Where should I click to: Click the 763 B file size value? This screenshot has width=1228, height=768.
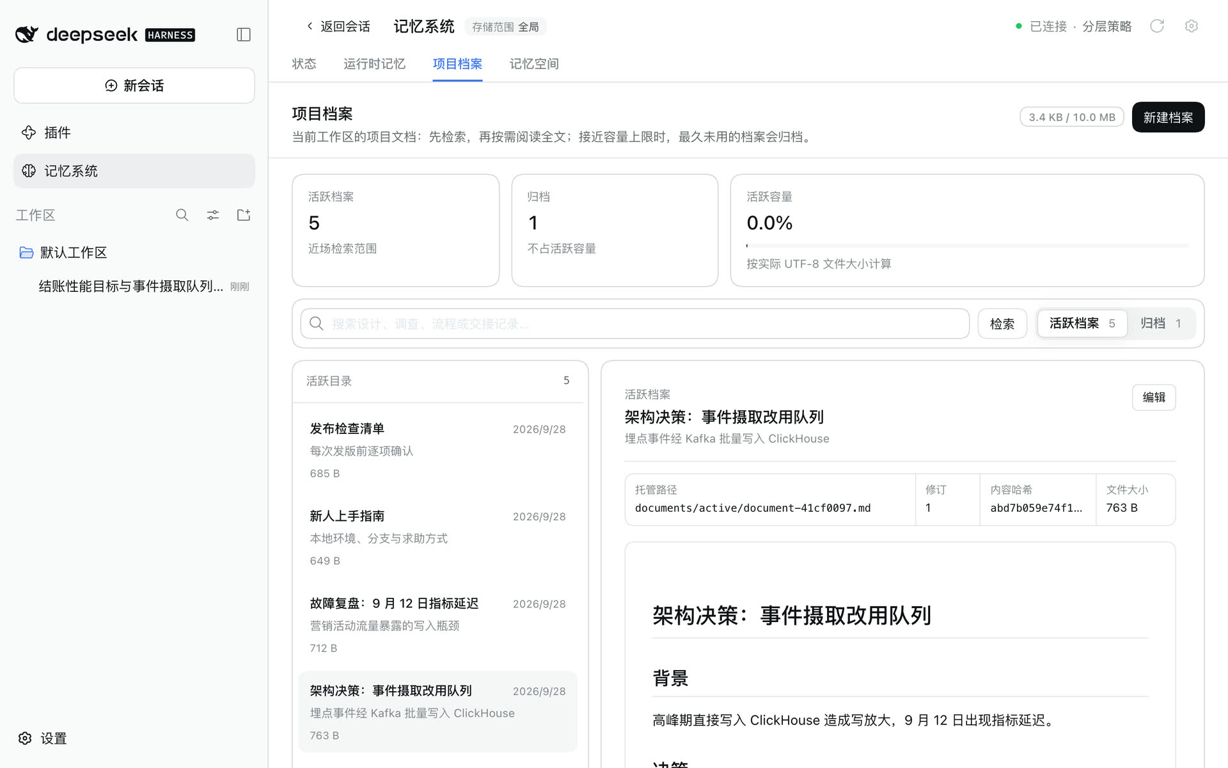pyautogui.click(x=1122, y=508)
